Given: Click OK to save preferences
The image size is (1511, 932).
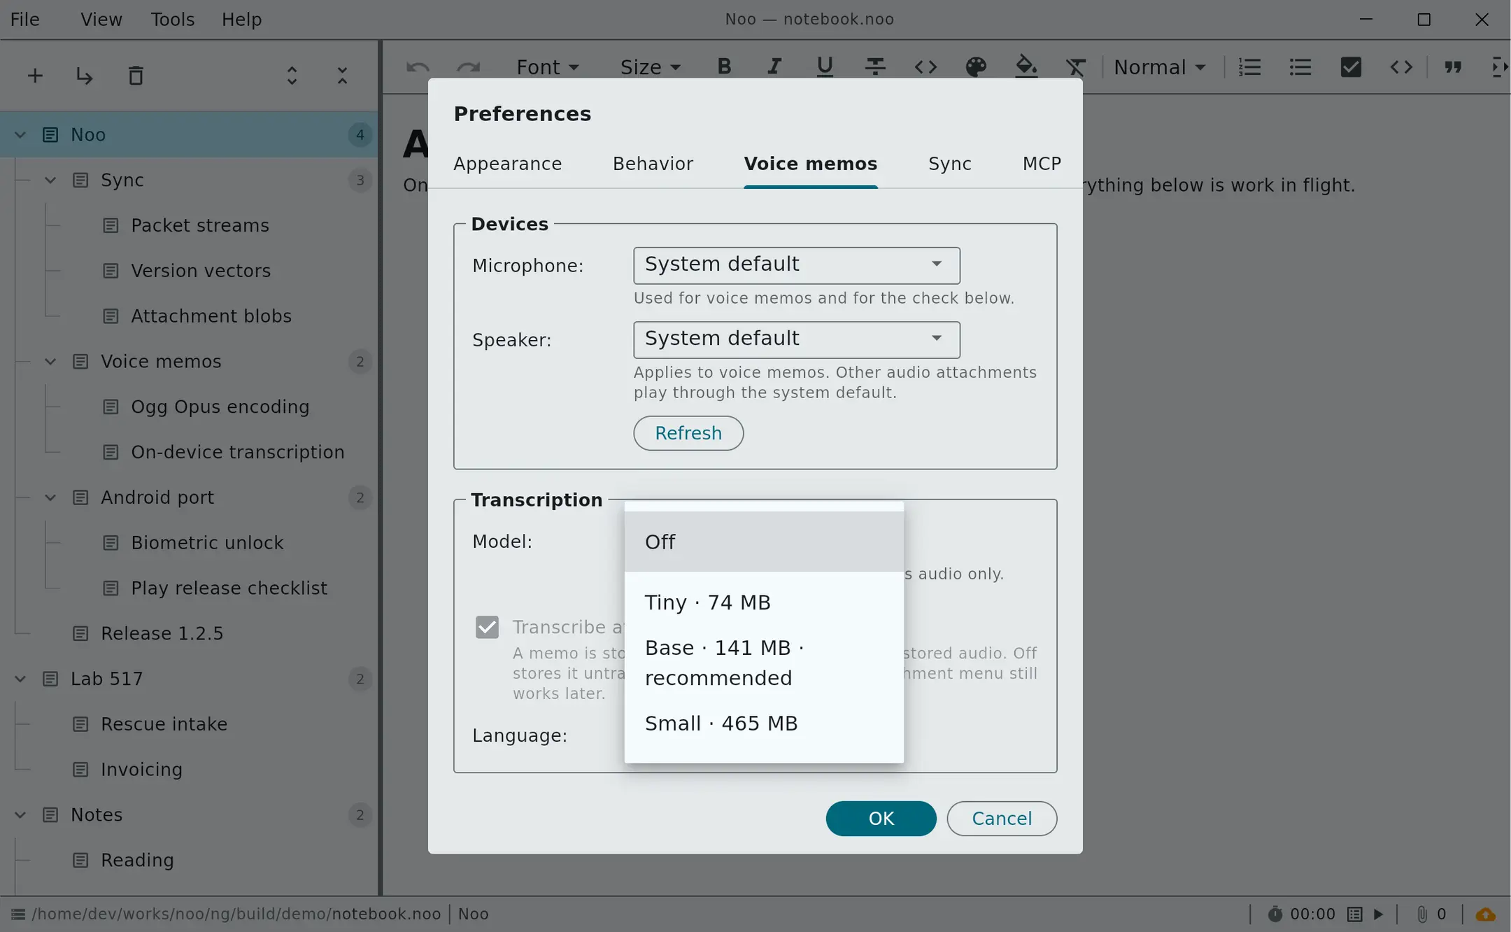Looking at the screenshot, I should (x=881, y=819).
